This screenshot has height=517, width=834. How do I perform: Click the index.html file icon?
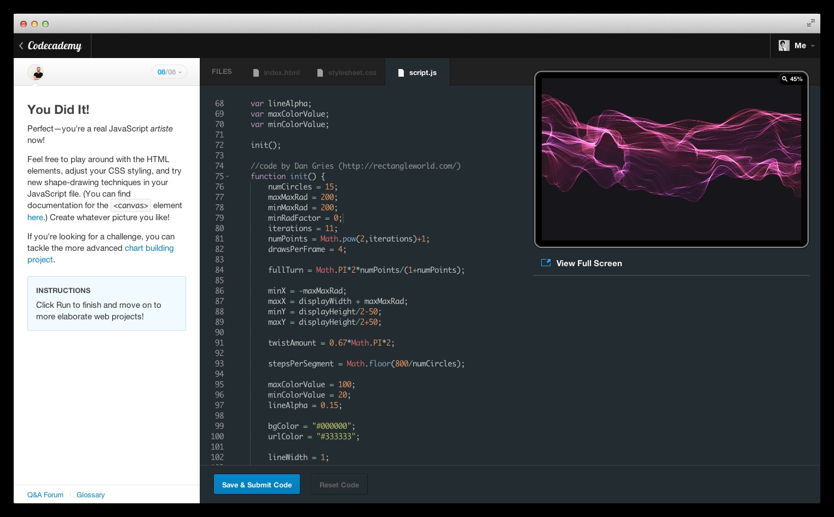click(256, 72)
